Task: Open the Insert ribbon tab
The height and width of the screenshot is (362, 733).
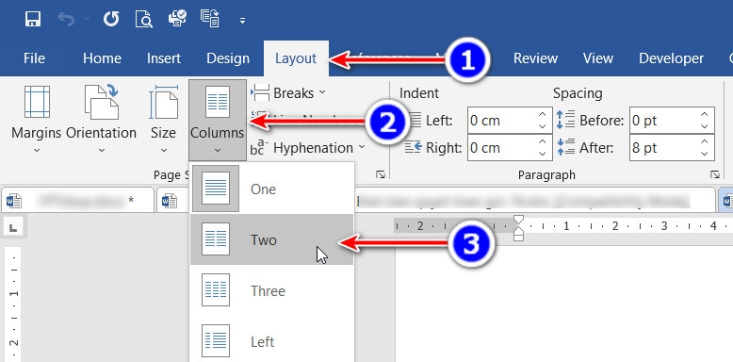Action: (x=164, y=58)
